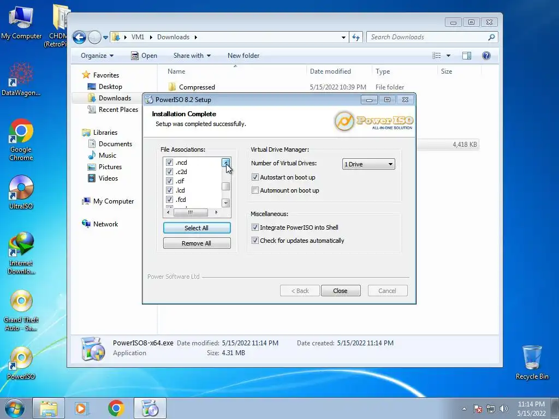Click the network tray icon
The width and height of the screenshot is (559, 419).
tap(491, 409)
